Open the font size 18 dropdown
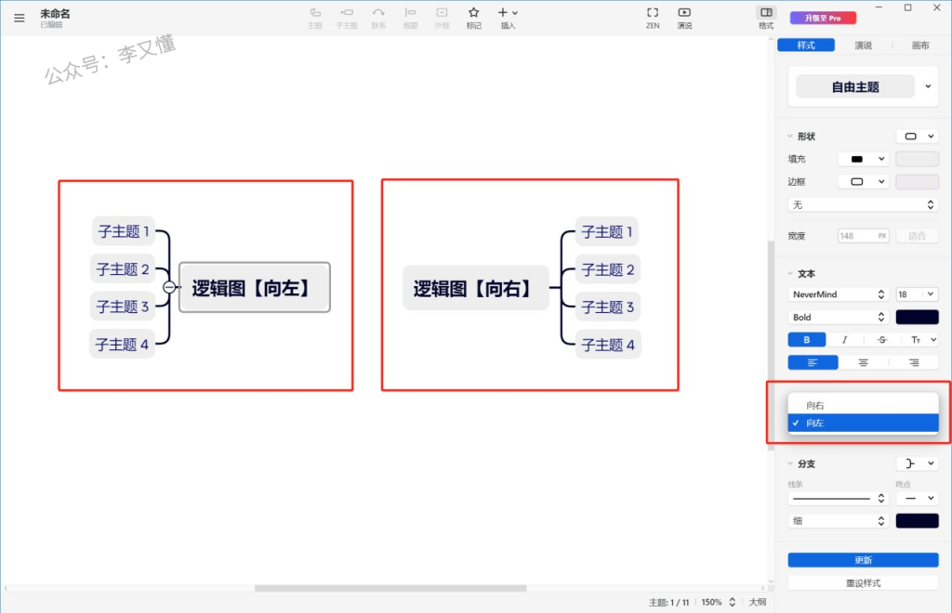952x613 pixels. point(916,294)
